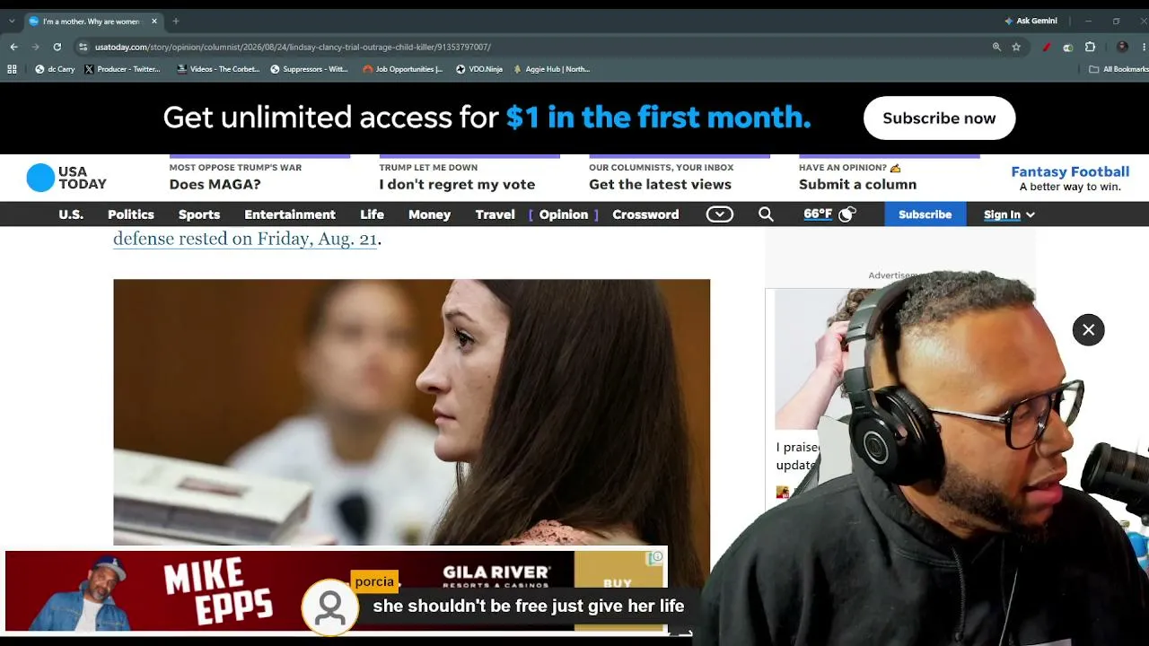1149x646 pixels.
Task: Open the 'Videos - The Corbet' bookmark
Action: pyautogui.click(x=218, y=69)
